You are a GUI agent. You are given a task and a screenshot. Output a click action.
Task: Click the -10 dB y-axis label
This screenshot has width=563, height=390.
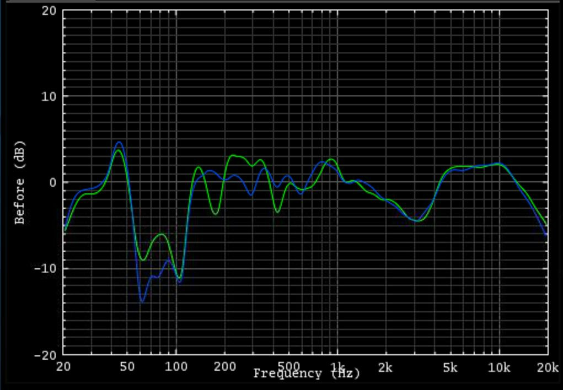(45, 269)
